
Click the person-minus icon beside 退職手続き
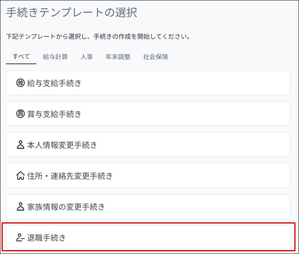pyautogui.click(x=20, y=238)
